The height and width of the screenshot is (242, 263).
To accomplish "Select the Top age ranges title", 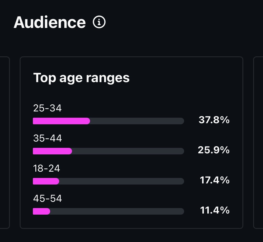I will (x=81, y=78).
